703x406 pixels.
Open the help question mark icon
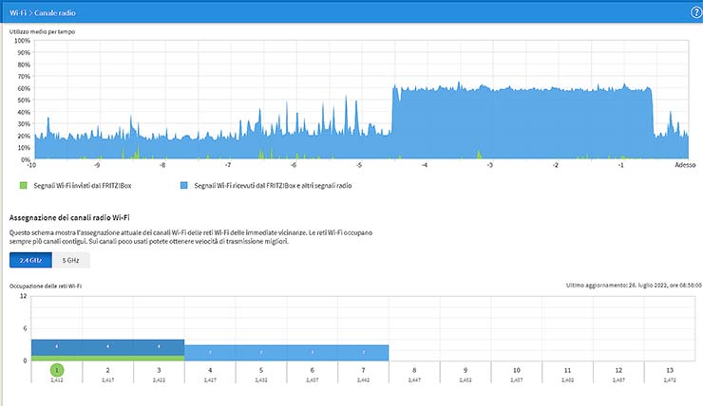pos(694,11)
